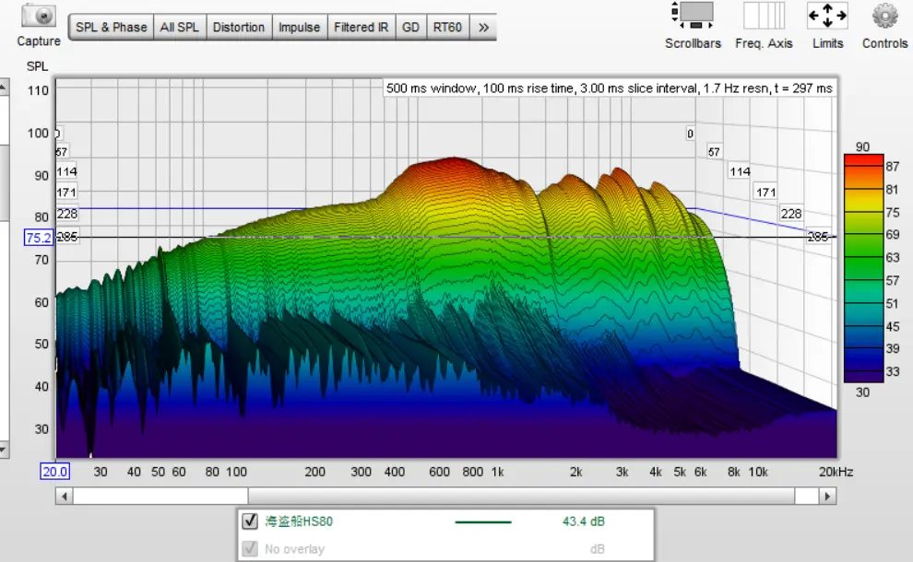Click the Freq. Axis icon

tap(764, 16)
